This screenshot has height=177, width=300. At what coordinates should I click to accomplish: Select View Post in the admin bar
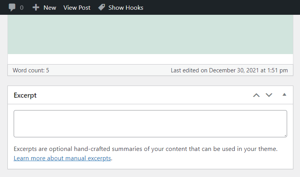coord(77,7)
